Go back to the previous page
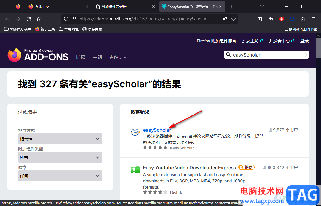 (8, 19)
